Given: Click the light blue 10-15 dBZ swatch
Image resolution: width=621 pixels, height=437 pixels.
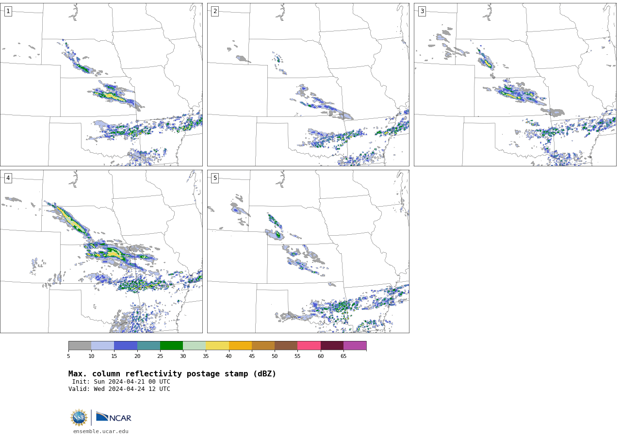Looking at the screenshot, I should click(x=102, y=345).
